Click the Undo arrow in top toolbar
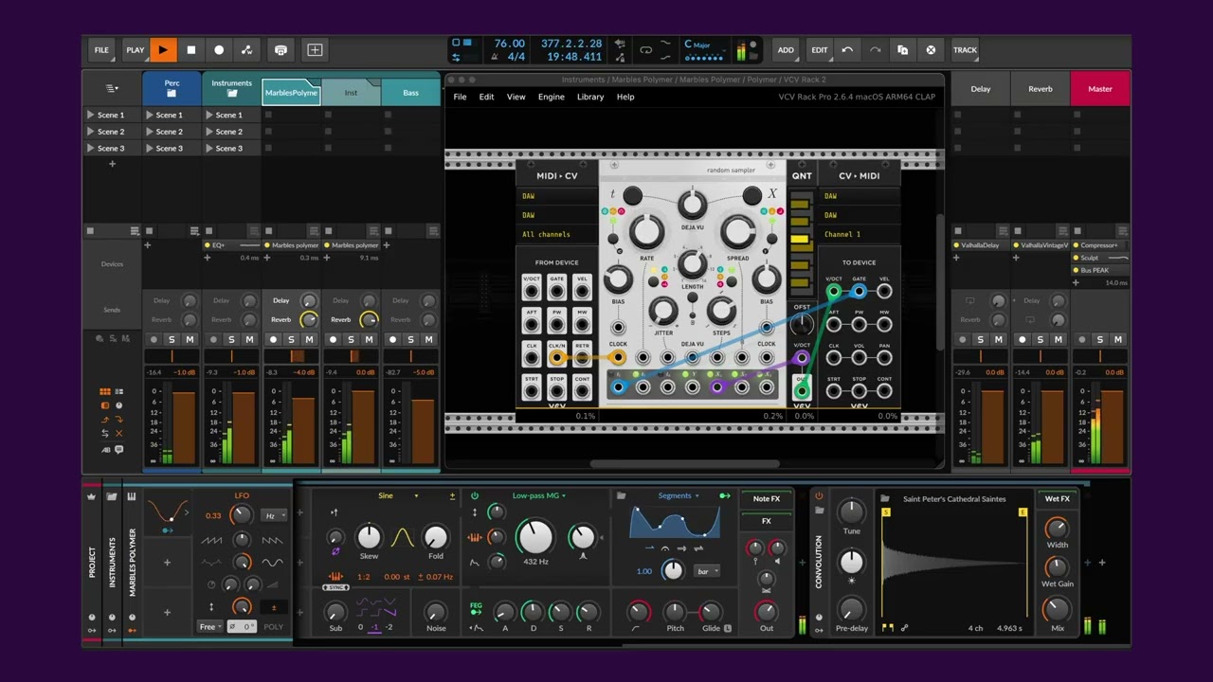The height and width of the screenshot is (682, 1213). tap(847, 50)
